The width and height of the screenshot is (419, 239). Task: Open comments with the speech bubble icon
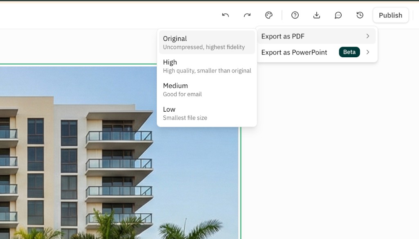tap(338, 15)
